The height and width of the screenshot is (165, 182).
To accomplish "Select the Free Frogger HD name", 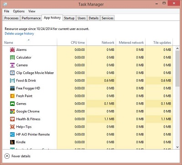I will point(28,88).
